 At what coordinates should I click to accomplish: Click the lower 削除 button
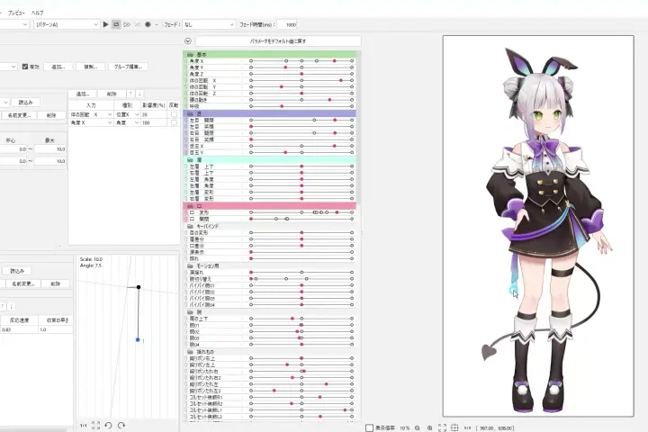[56, 284]
